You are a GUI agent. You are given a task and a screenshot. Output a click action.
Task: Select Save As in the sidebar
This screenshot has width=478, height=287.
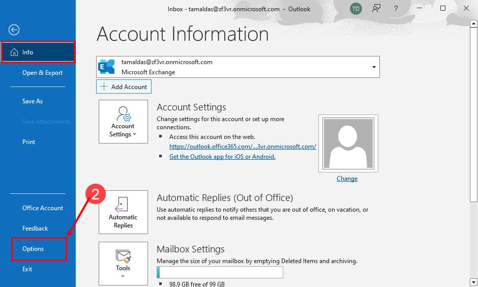point(33,101)
